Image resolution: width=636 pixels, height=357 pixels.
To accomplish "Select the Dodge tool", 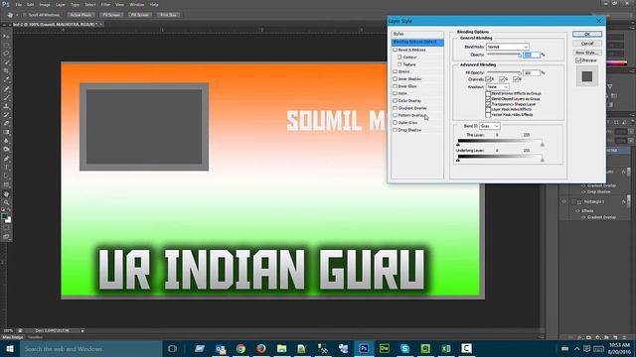I will click(x=6, y=150).
